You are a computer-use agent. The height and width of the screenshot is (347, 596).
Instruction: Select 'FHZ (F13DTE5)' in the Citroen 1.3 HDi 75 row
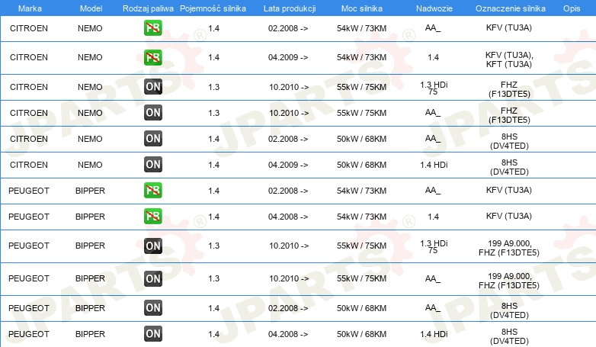509,89
